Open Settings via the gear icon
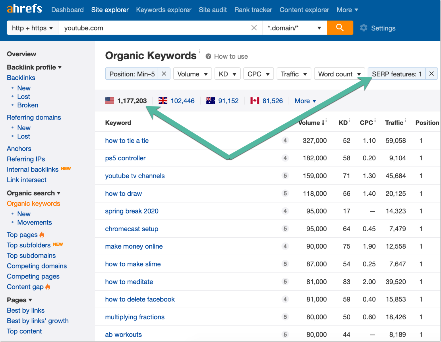This screenshot has height=342, width=441. tap(364, 28)
